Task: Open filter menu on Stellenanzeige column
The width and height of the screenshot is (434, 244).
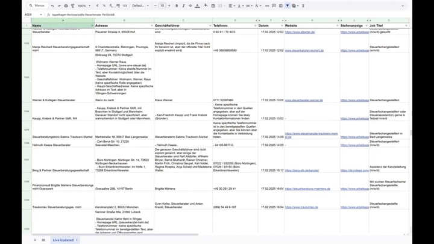Action: tap(366, 26)
